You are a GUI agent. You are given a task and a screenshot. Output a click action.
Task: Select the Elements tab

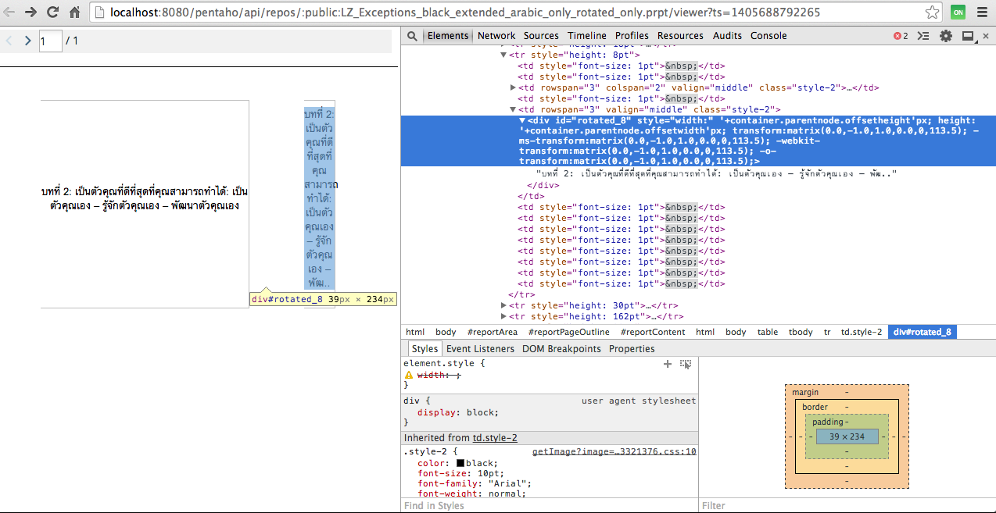(448, 36)
